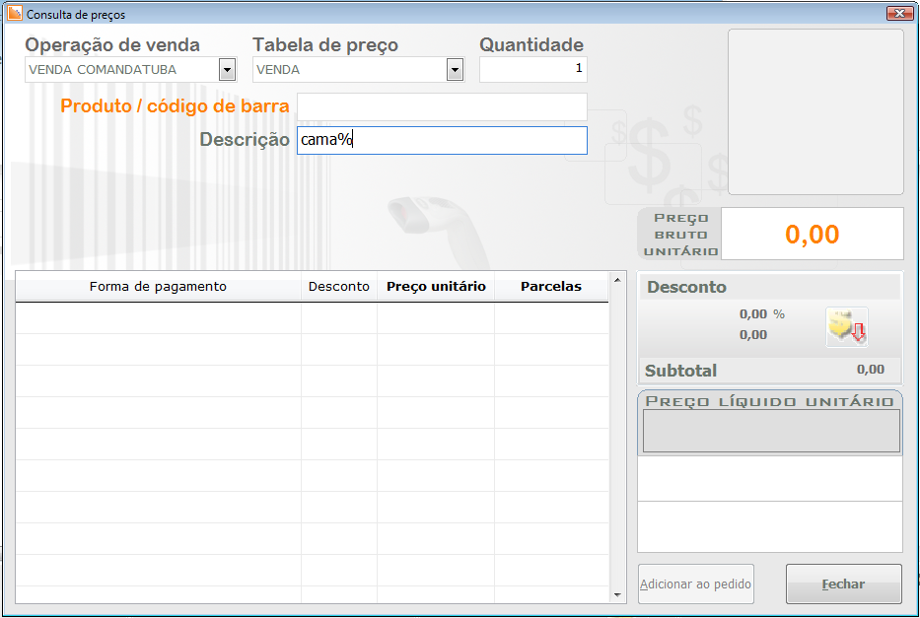The width and height of the screenshot is (920, 618).
Task: Click the Subtotal 0,00 value
Action: coord(870,370)
